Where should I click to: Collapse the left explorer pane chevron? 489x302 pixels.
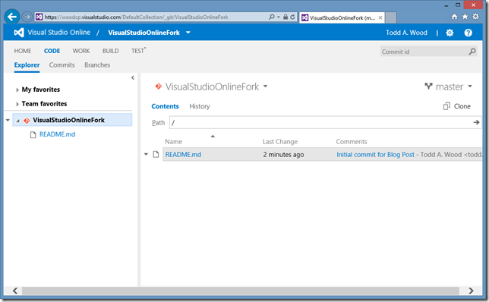coord(133,77)
